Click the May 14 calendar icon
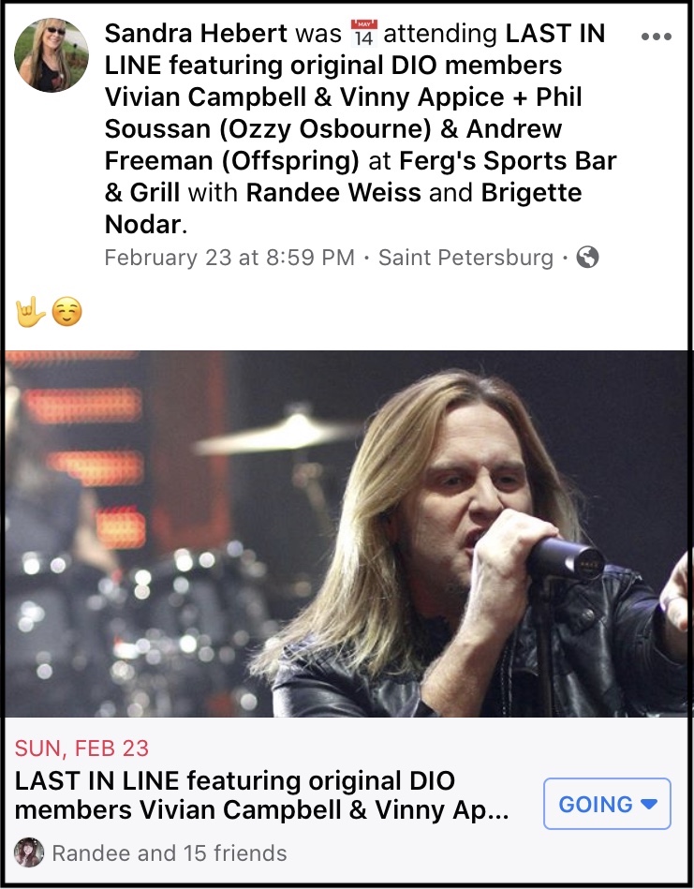 pos(363,34)
